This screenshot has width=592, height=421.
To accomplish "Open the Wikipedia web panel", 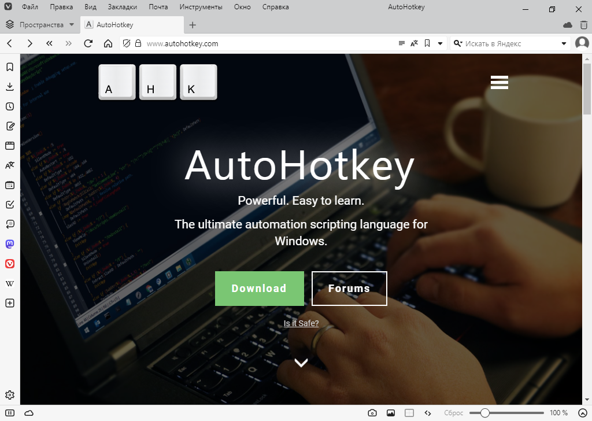I will (x=10, y=283).
